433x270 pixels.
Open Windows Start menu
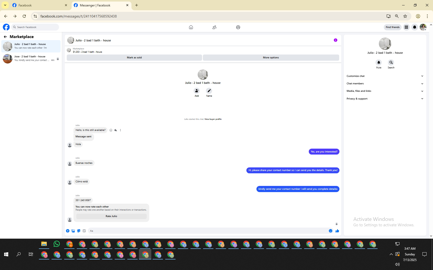coord(6,254)
